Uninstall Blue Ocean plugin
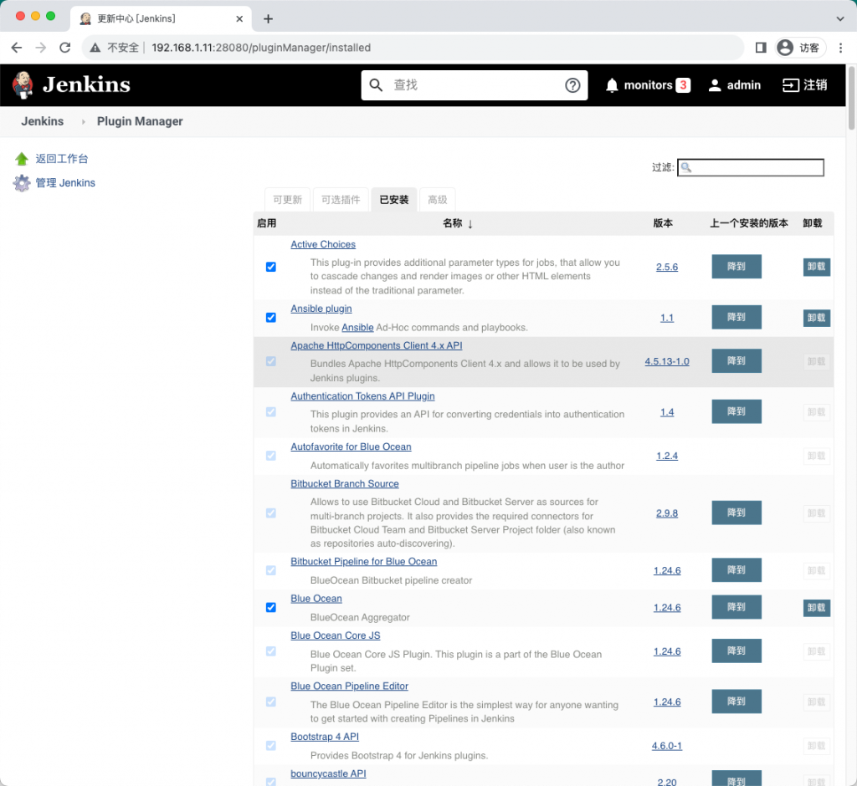The height and width of the screenshot is (786, 857). click(x=817, y=608)
